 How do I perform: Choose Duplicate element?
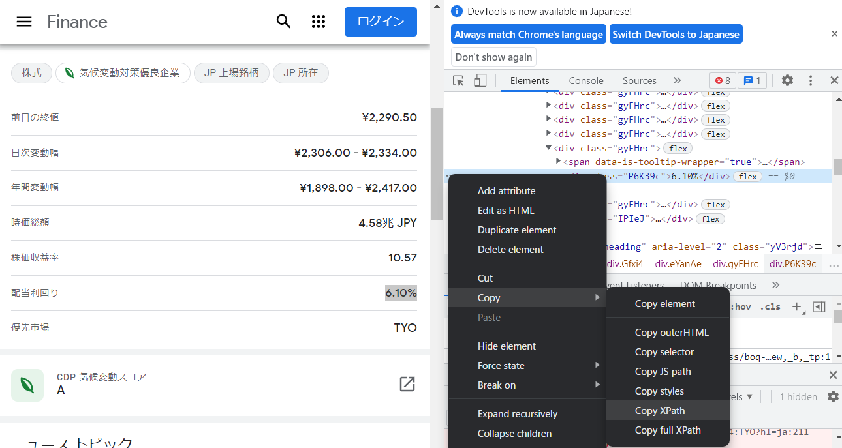click(x=517, y=230)
